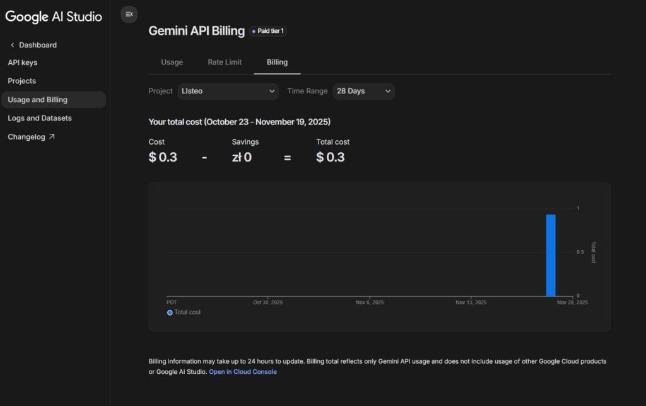Go to Projects in the sidebar
This screenshot has width=646, height=406.
click(21, 81)
